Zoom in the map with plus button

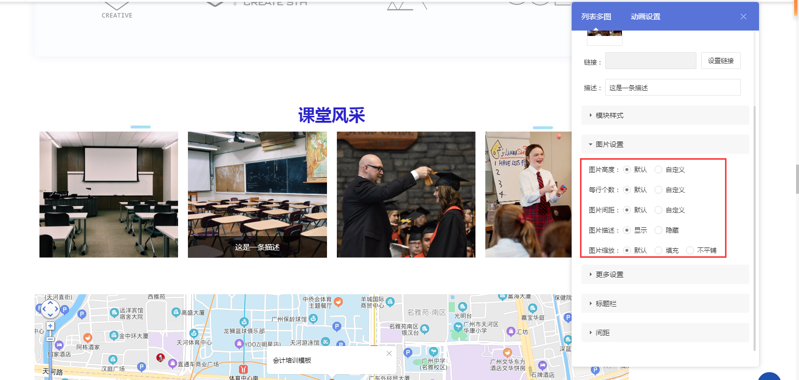click(50, 326)
